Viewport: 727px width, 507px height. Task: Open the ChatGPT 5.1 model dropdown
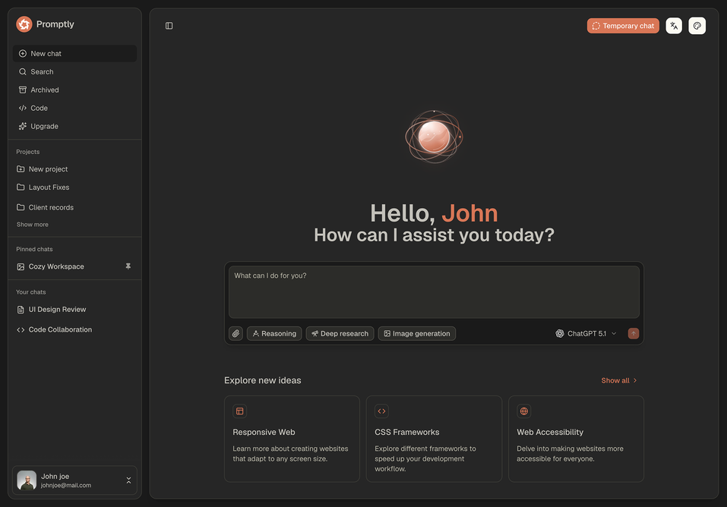point(586,334)
